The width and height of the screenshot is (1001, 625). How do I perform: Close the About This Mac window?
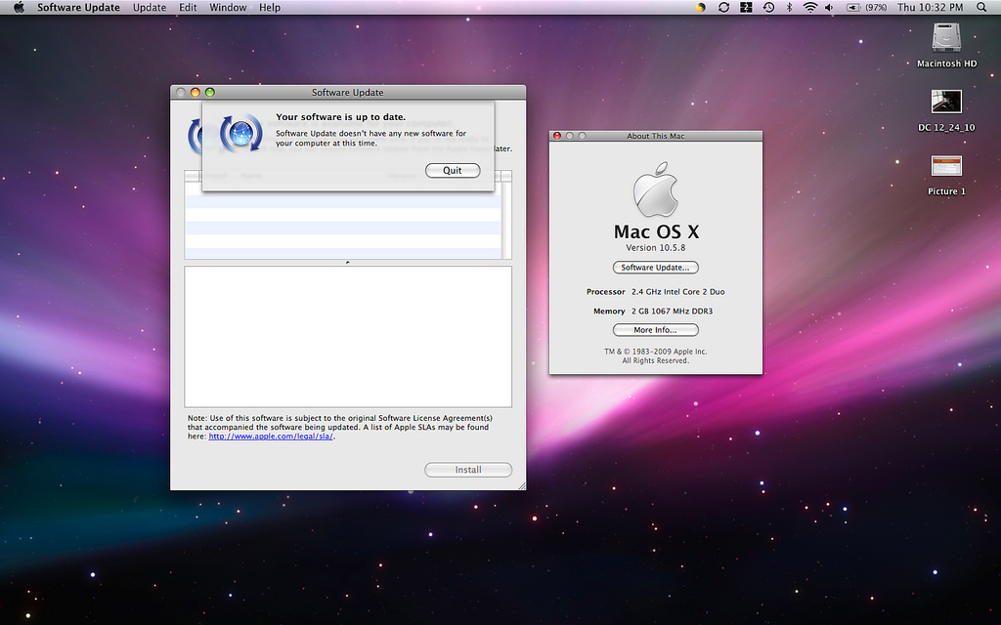click(557, 136)
